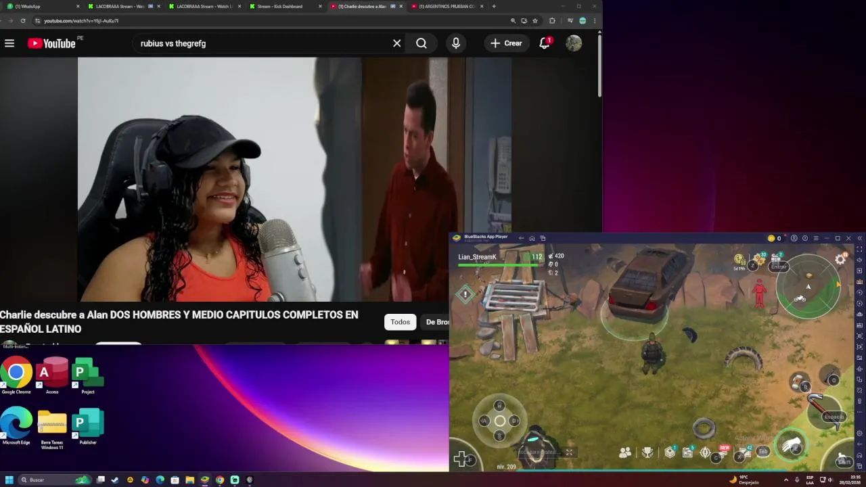The height and width of the screenshot is (487, 866).
Task: Open the in-game friends icon
Action: 625,453
